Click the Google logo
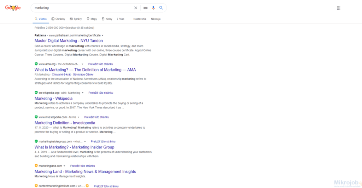This screenshot has height=188, width=362. [13, 8]
